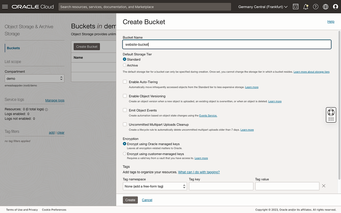Screen dimensions: 341x213
Task: Enable Object Versioning
Action: click(x=124, y=96)
